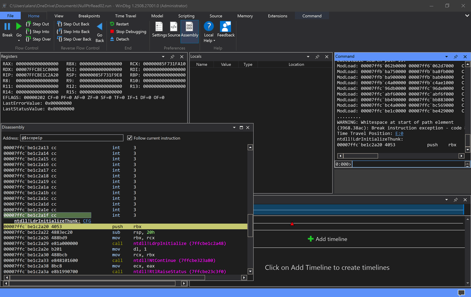Switch to Source mode icon
Image resolution: width=471 pixels, height=297 pixels.
pos(174,27)
